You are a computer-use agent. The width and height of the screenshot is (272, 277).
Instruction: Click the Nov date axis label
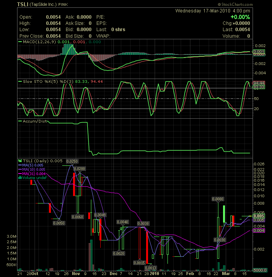click(76, 273)
